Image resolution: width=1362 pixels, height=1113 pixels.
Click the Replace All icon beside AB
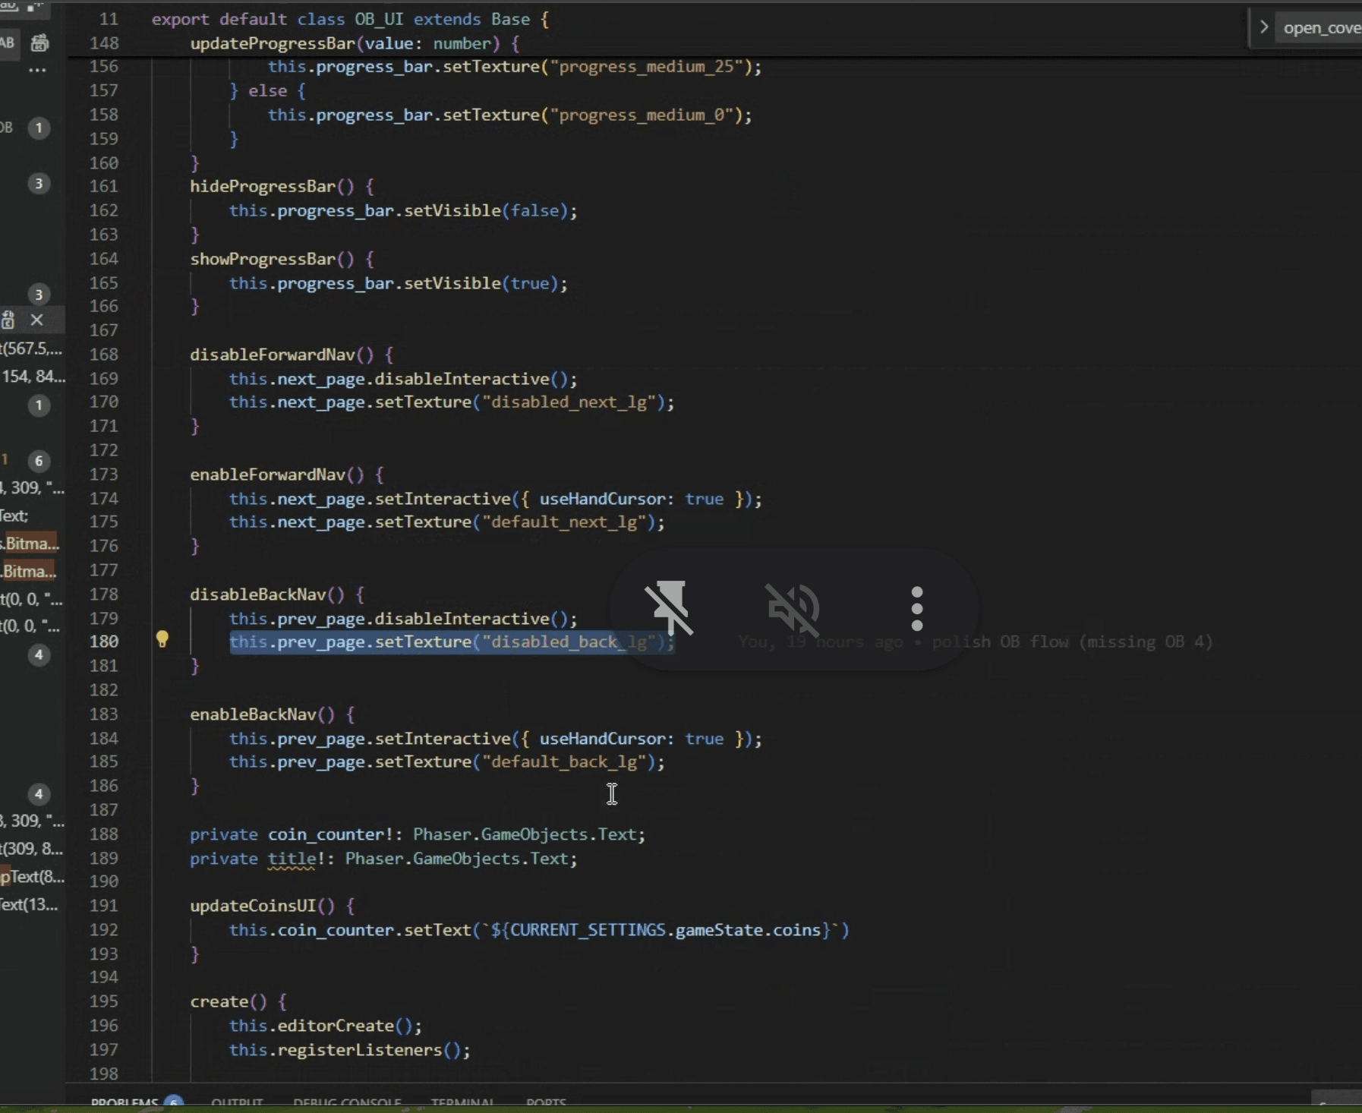[39, 43]
